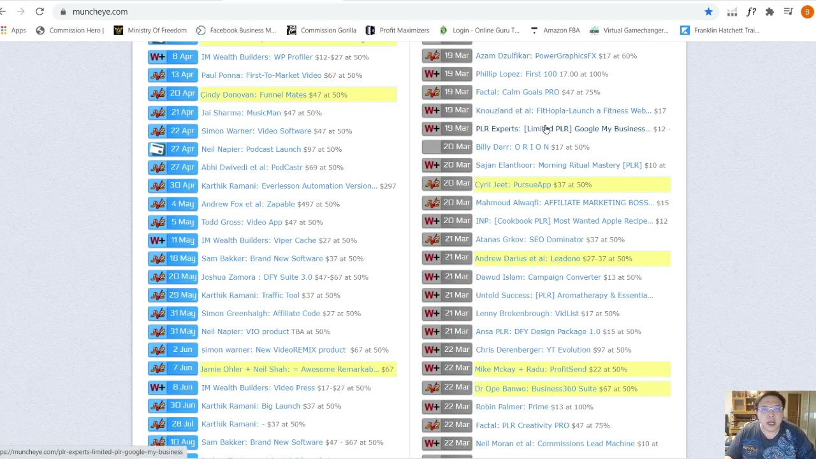
Task: Click the Ministry Of Freedom favicon
Action: tap(119, 30)
